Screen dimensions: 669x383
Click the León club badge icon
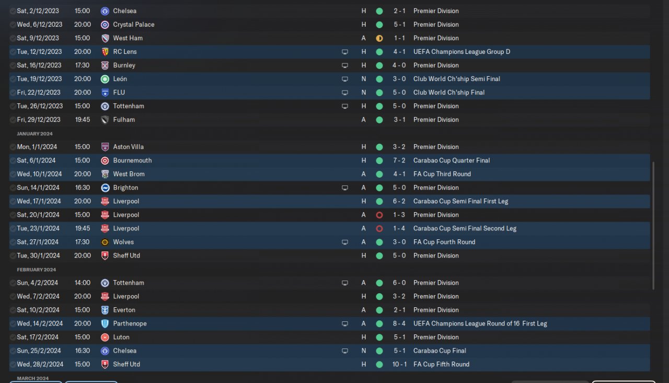(x=105, y=79)
